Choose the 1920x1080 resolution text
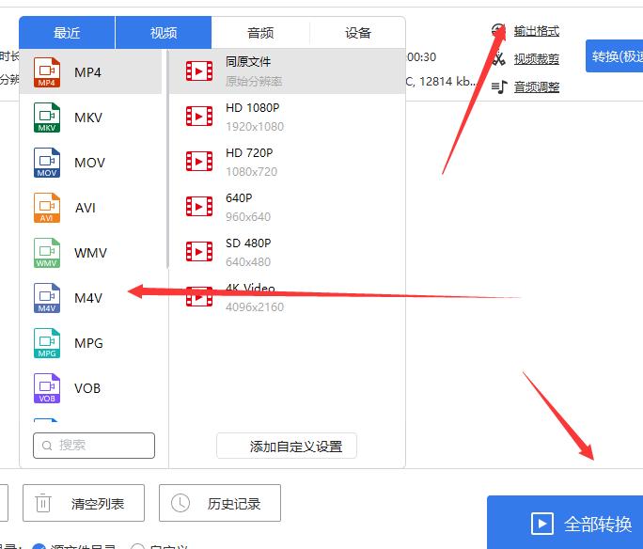 point(255,127)
